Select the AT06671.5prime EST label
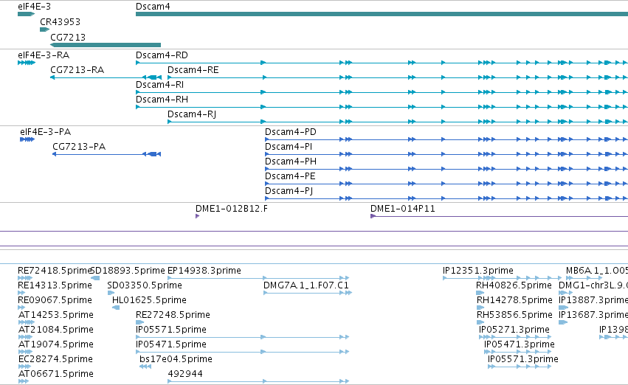This screenshot has width=628, height=385. (56, 375)
